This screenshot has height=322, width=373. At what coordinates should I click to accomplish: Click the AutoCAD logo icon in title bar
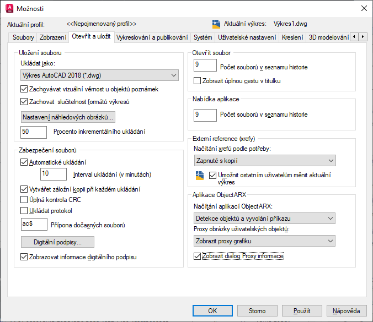(9, 8)
